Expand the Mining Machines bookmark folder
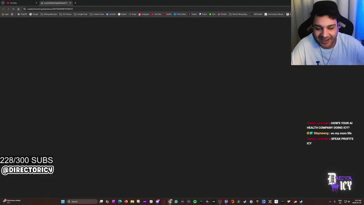Viewport: 364px width, 205px height. (x=49, y=14)
